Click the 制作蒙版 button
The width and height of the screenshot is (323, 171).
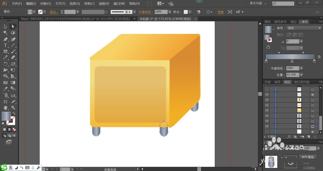[308, 157]
